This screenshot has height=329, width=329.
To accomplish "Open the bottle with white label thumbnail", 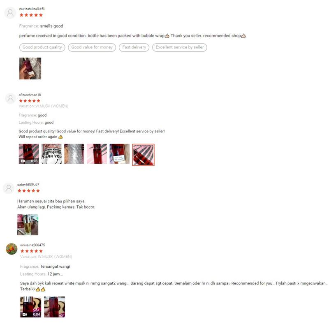I will tap(120, 154).
